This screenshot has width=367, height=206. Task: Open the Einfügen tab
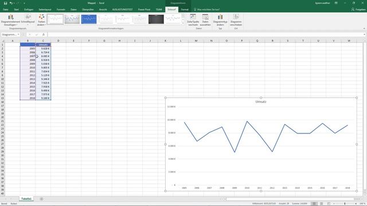[x=29, y=10]
